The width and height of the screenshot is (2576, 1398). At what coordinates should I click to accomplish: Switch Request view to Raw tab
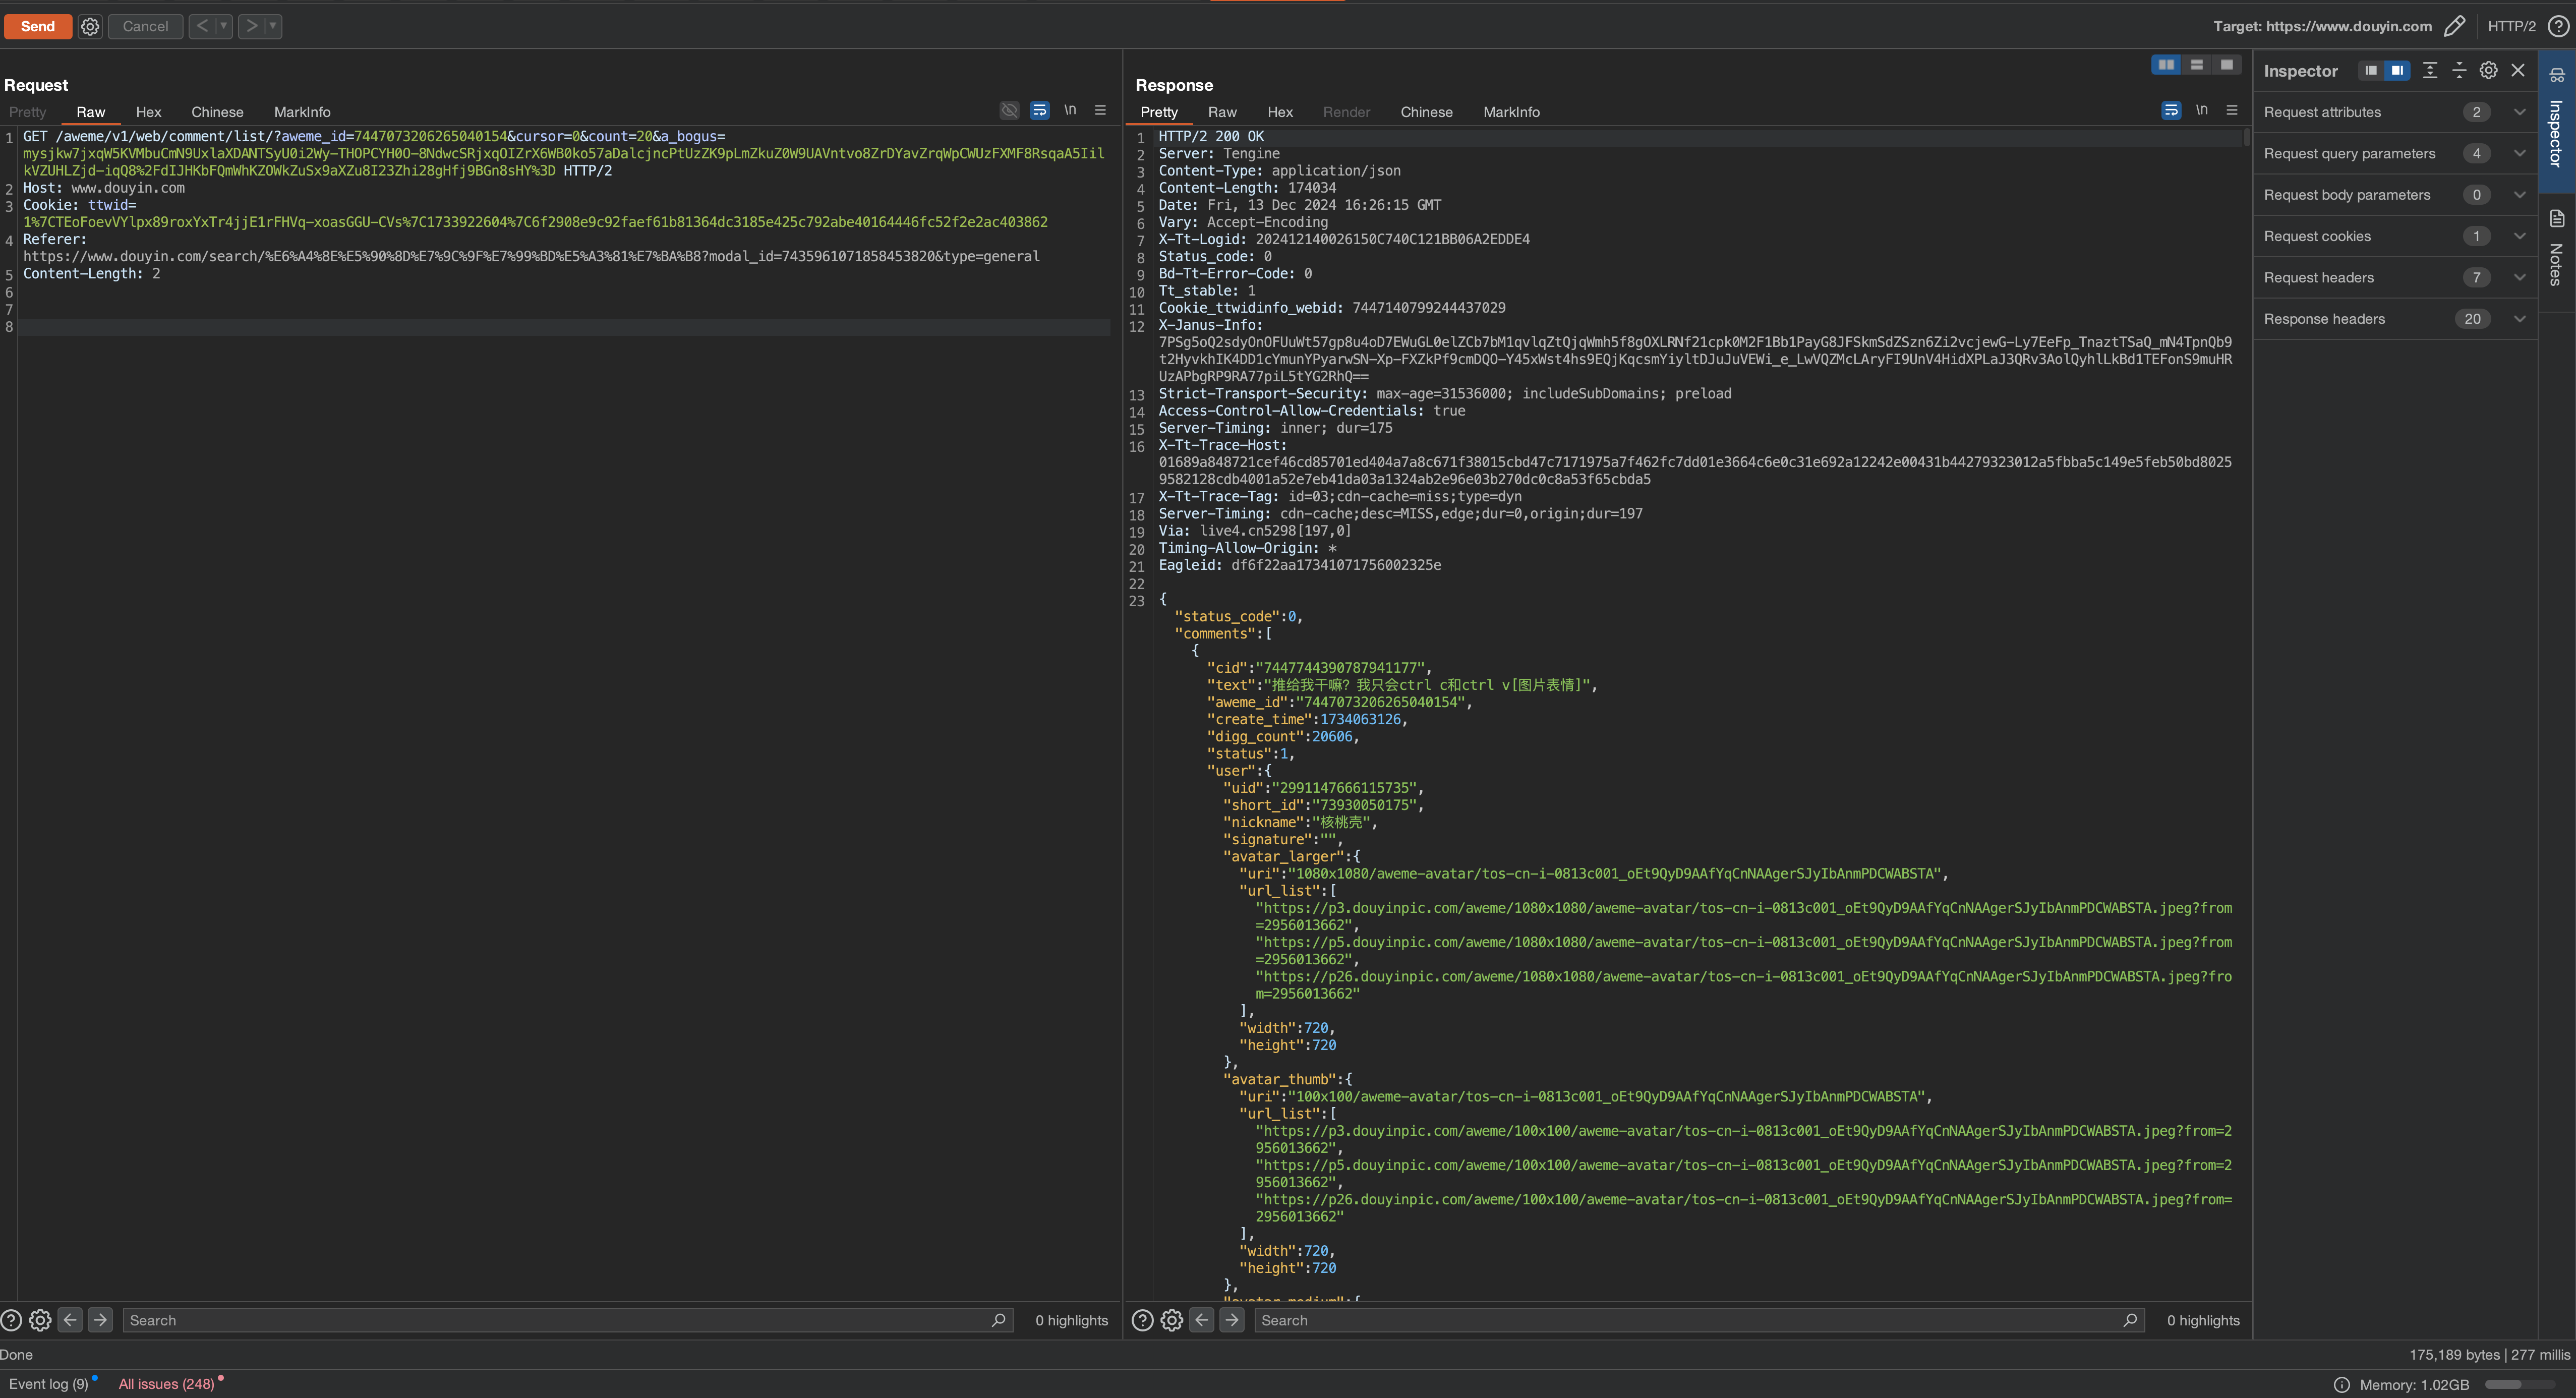click(x=90, y=112)
